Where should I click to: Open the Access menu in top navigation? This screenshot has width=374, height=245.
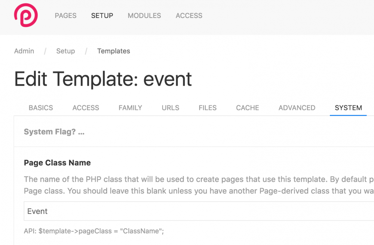189,16
